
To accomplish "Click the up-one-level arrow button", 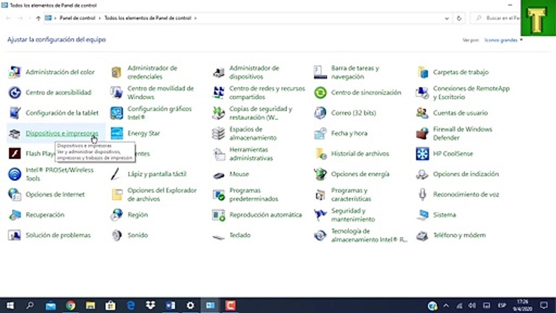I will tap(38, 18).
